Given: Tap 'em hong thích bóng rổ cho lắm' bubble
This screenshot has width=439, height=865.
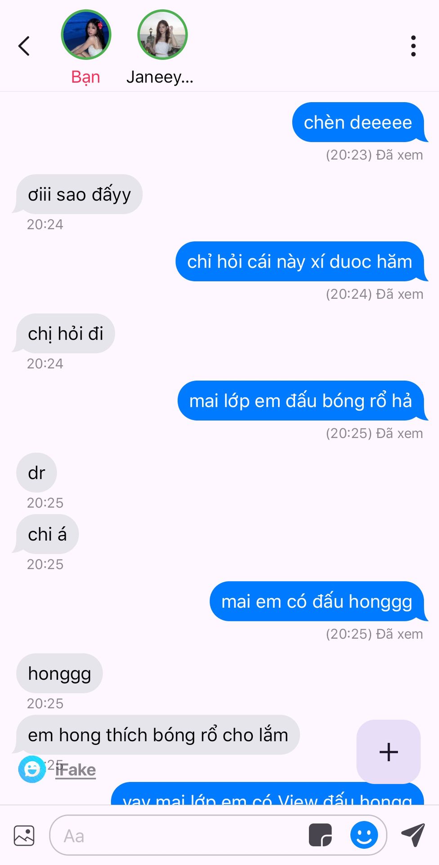Looking at the screenshot, I should pyautogui.click(x=157, y=735).
